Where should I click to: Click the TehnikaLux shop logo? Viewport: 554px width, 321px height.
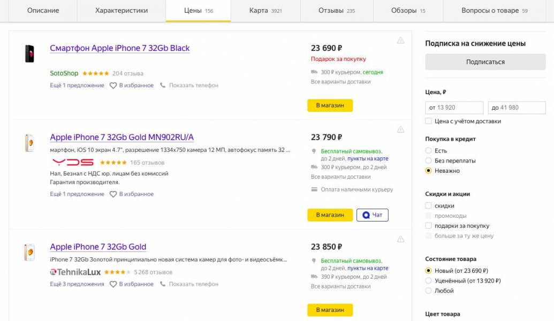tap(75, 272)
